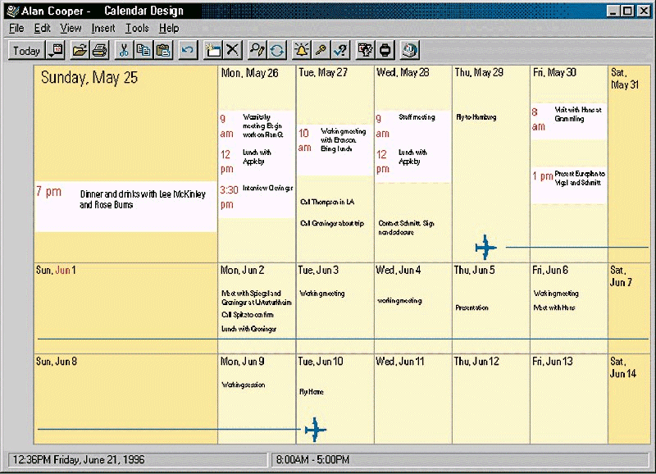This screenshot has height=474, width=656.
Task: Click the wristwatch toolbar icon
Action: (385, 51)
